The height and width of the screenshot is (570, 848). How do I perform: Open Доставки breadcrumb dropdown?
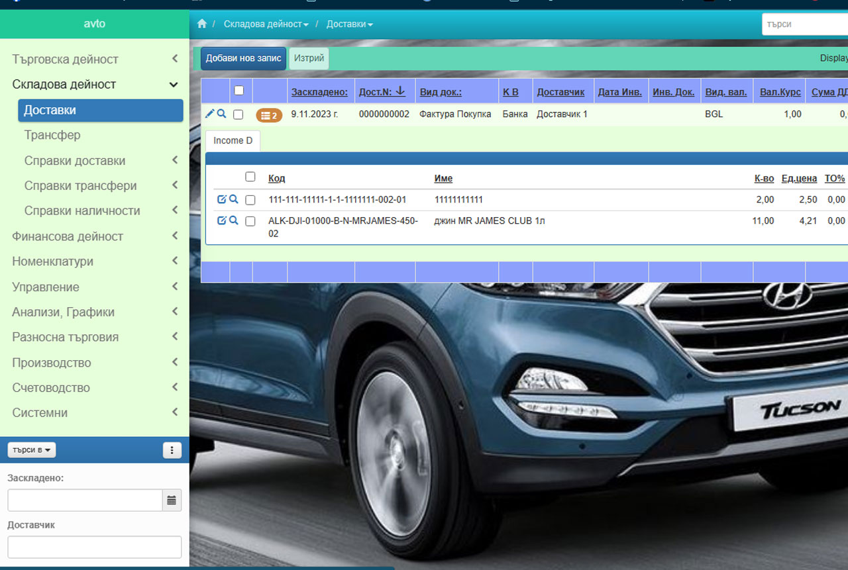349,24
